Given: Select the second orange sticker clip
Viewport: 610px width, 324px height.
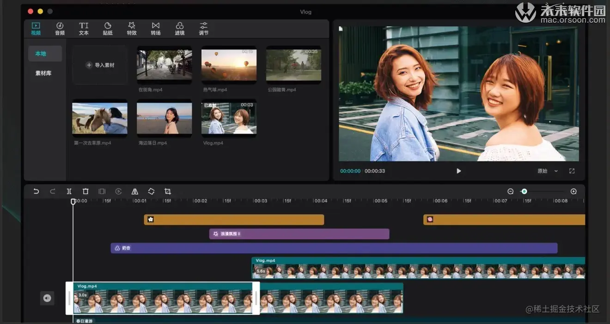Looking at the screenshot, I should 504,220.
